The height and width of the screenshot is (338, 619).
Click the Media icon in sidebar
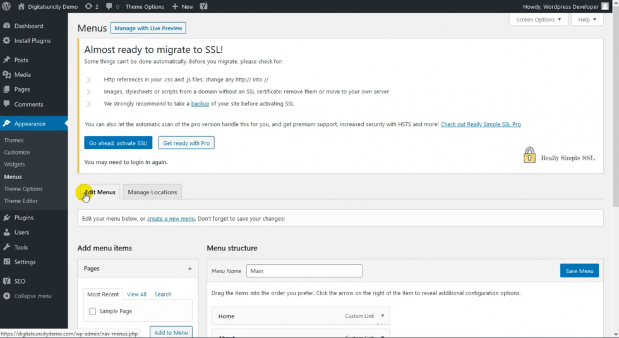click(7, 74)
